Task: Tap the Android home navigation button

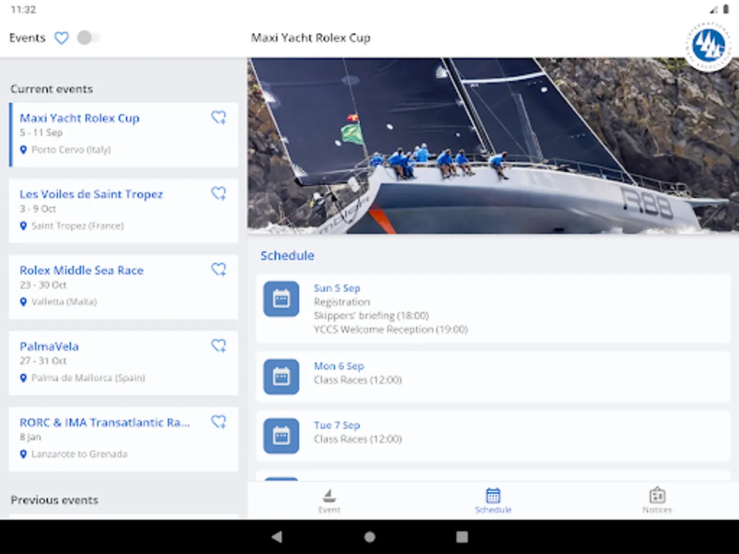Action: [x=369, y=537]
